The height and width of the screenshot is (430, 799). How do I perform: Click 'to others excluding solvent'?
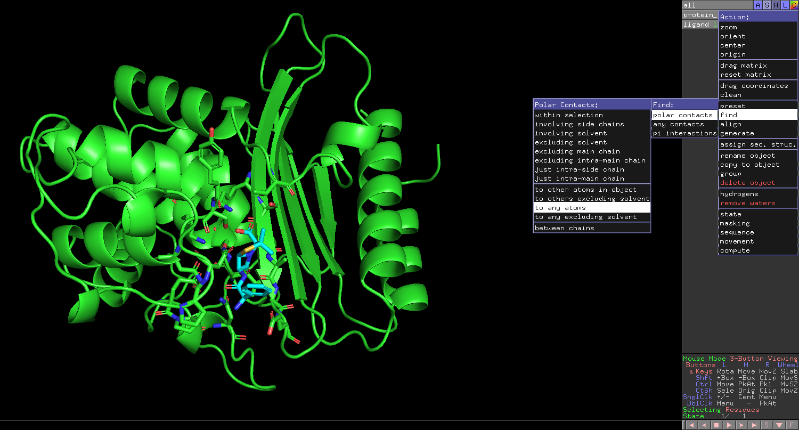(592, 199)
